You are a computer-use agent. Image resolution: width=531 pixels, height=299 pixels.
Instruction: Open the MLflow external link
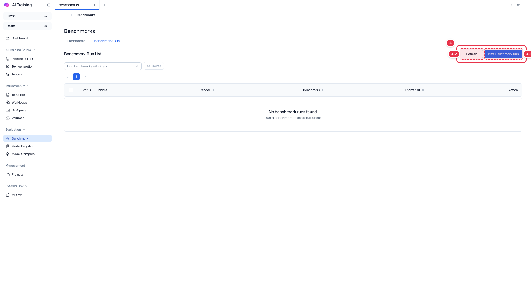(27, 195)
